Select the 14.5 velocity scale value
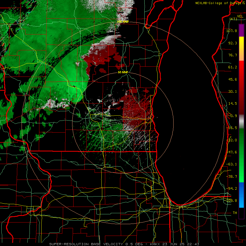The width and height of the screenshot is (246, 246). pyautogui.click(x=233, y=104)
